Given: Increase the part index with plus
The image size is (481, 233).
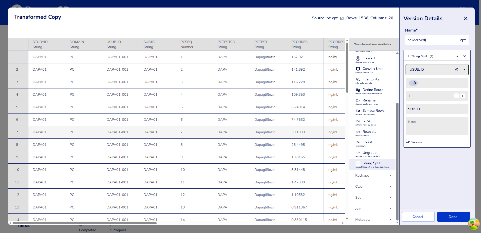Looking at the screenshot, I should [462, 96].
